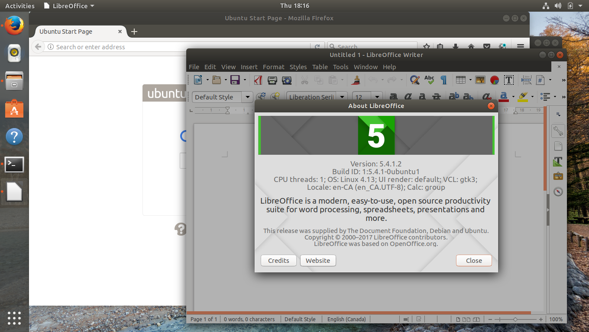The image size is (589, 332).
Task: Open Find & Replace magnifier icon
Action: tap(415, 80)
